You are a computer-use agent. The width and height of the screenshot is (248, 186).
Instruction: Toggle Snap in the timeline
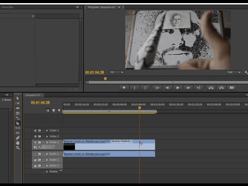(48, 111)
